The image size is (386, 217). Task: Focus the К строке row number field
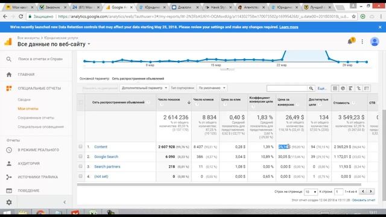pyautogui.click(x=338, y=192)
